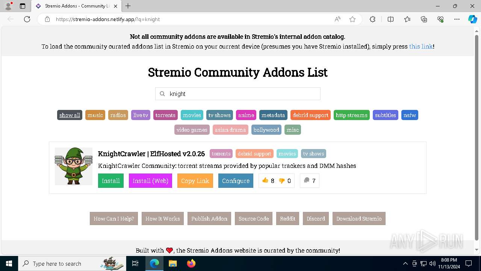Click the page vertical scrollbar
481x271 pixels.
[477, 137]
